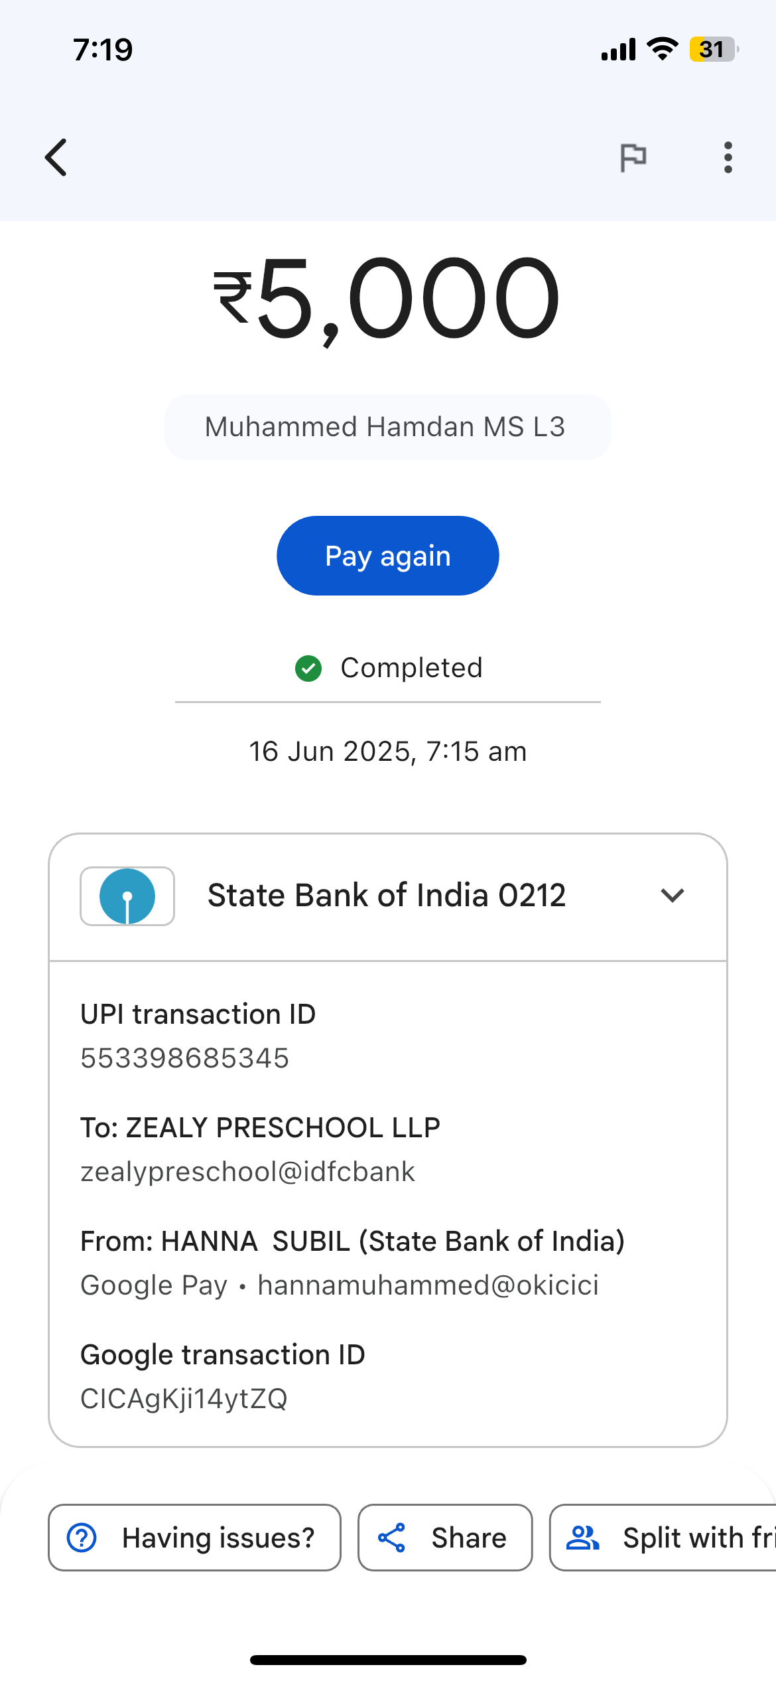Tap the zealypreschool@idfcbank UPI address

[x=247, y=1172]
